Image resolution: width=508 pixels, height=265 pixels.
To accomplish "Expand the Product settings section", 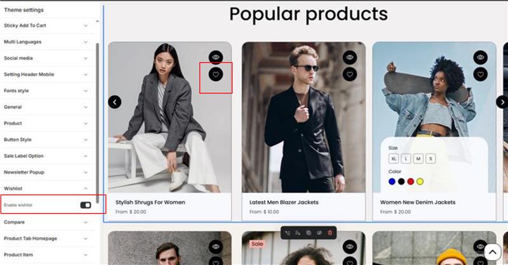I will (47, 123).
